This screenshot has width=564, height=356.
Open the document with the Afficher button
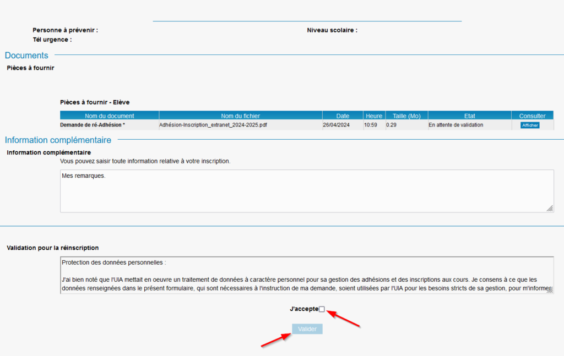[x=530, y=125]
